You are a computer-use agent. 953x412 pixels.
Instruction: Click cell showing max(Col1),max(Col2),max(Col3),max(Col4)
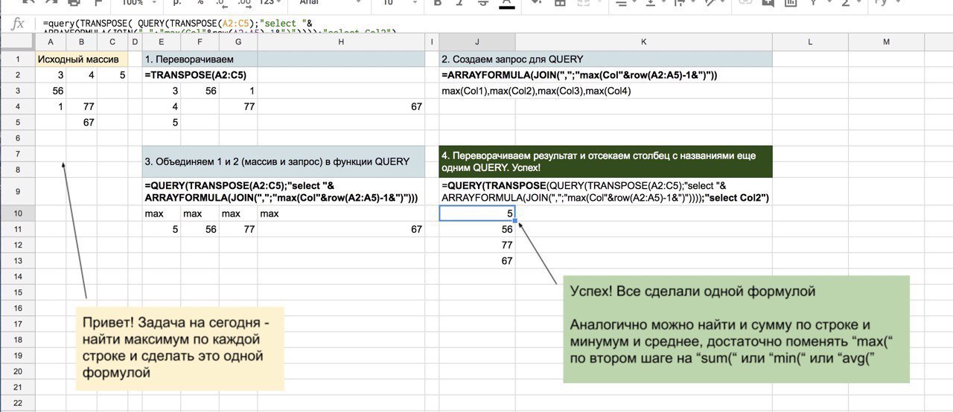(x=536, y=91)
